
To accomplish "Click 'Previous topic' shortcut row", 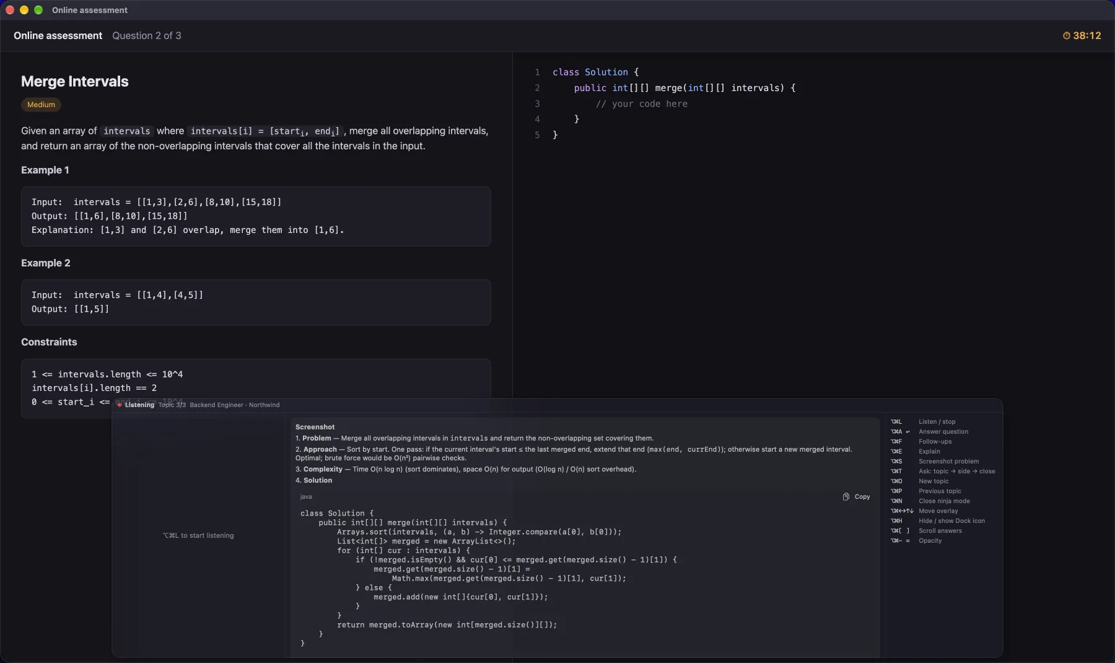I will coord(944,491).
